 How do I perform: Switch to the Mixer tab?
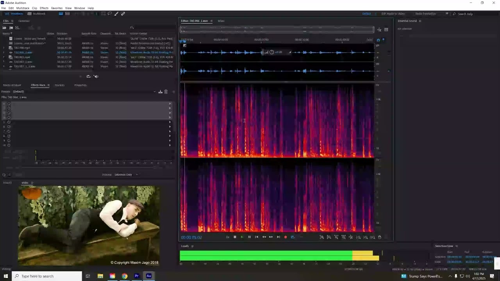(221, 21)
